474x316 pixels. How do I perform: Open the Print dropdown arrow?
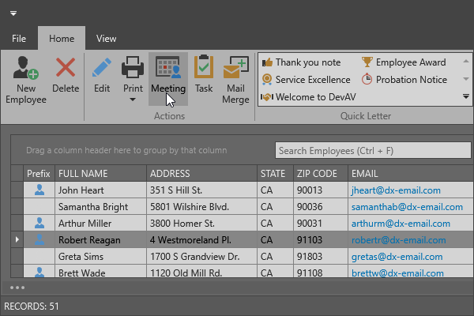tap(133, 100)
